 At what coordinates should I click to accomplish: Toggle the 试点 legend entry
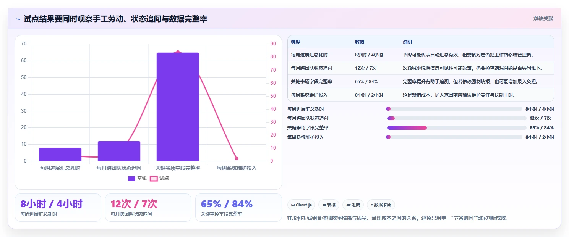[x=159, y=178]
